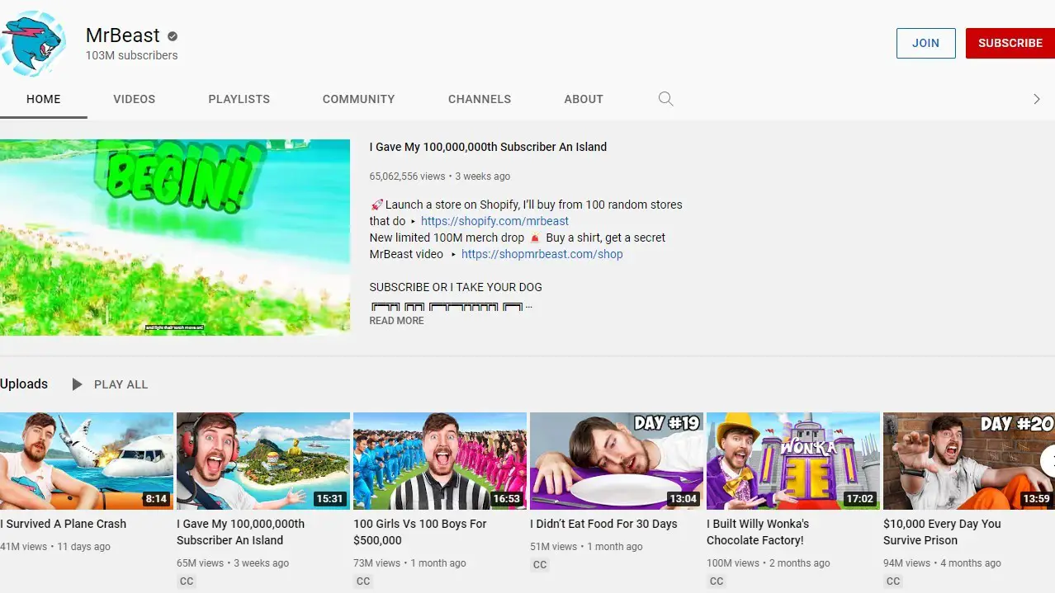
Task: Click the 17:02 duration badge
Action: coord(859,499)
